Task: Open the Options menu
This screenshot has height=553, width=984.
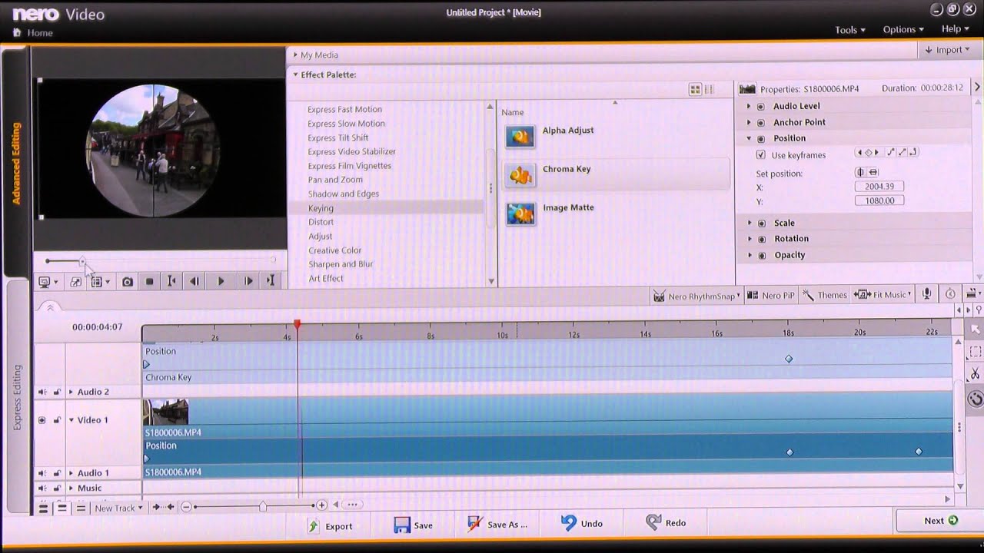Action: click(x=903, y=29)
